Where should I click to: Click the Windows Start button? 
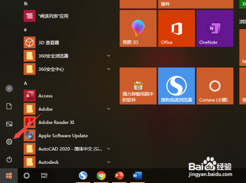9,176
